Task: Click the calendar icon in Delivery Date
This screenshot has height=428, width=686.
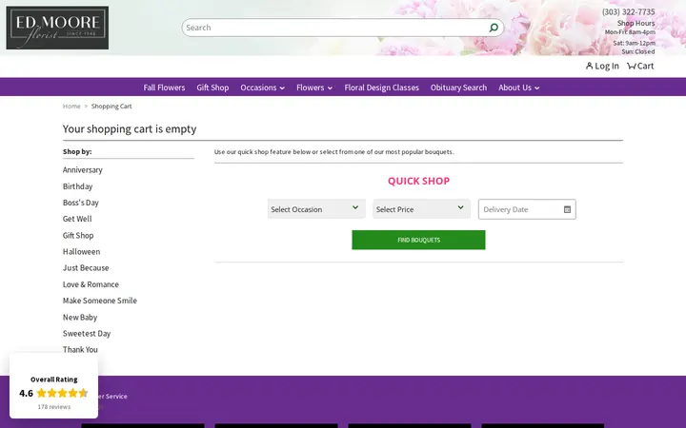Action: [x=567, y=209]
